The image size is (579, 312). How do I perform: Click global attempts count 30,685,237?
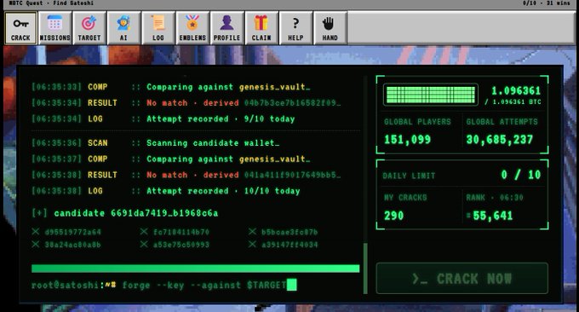[x=499, y=139]
